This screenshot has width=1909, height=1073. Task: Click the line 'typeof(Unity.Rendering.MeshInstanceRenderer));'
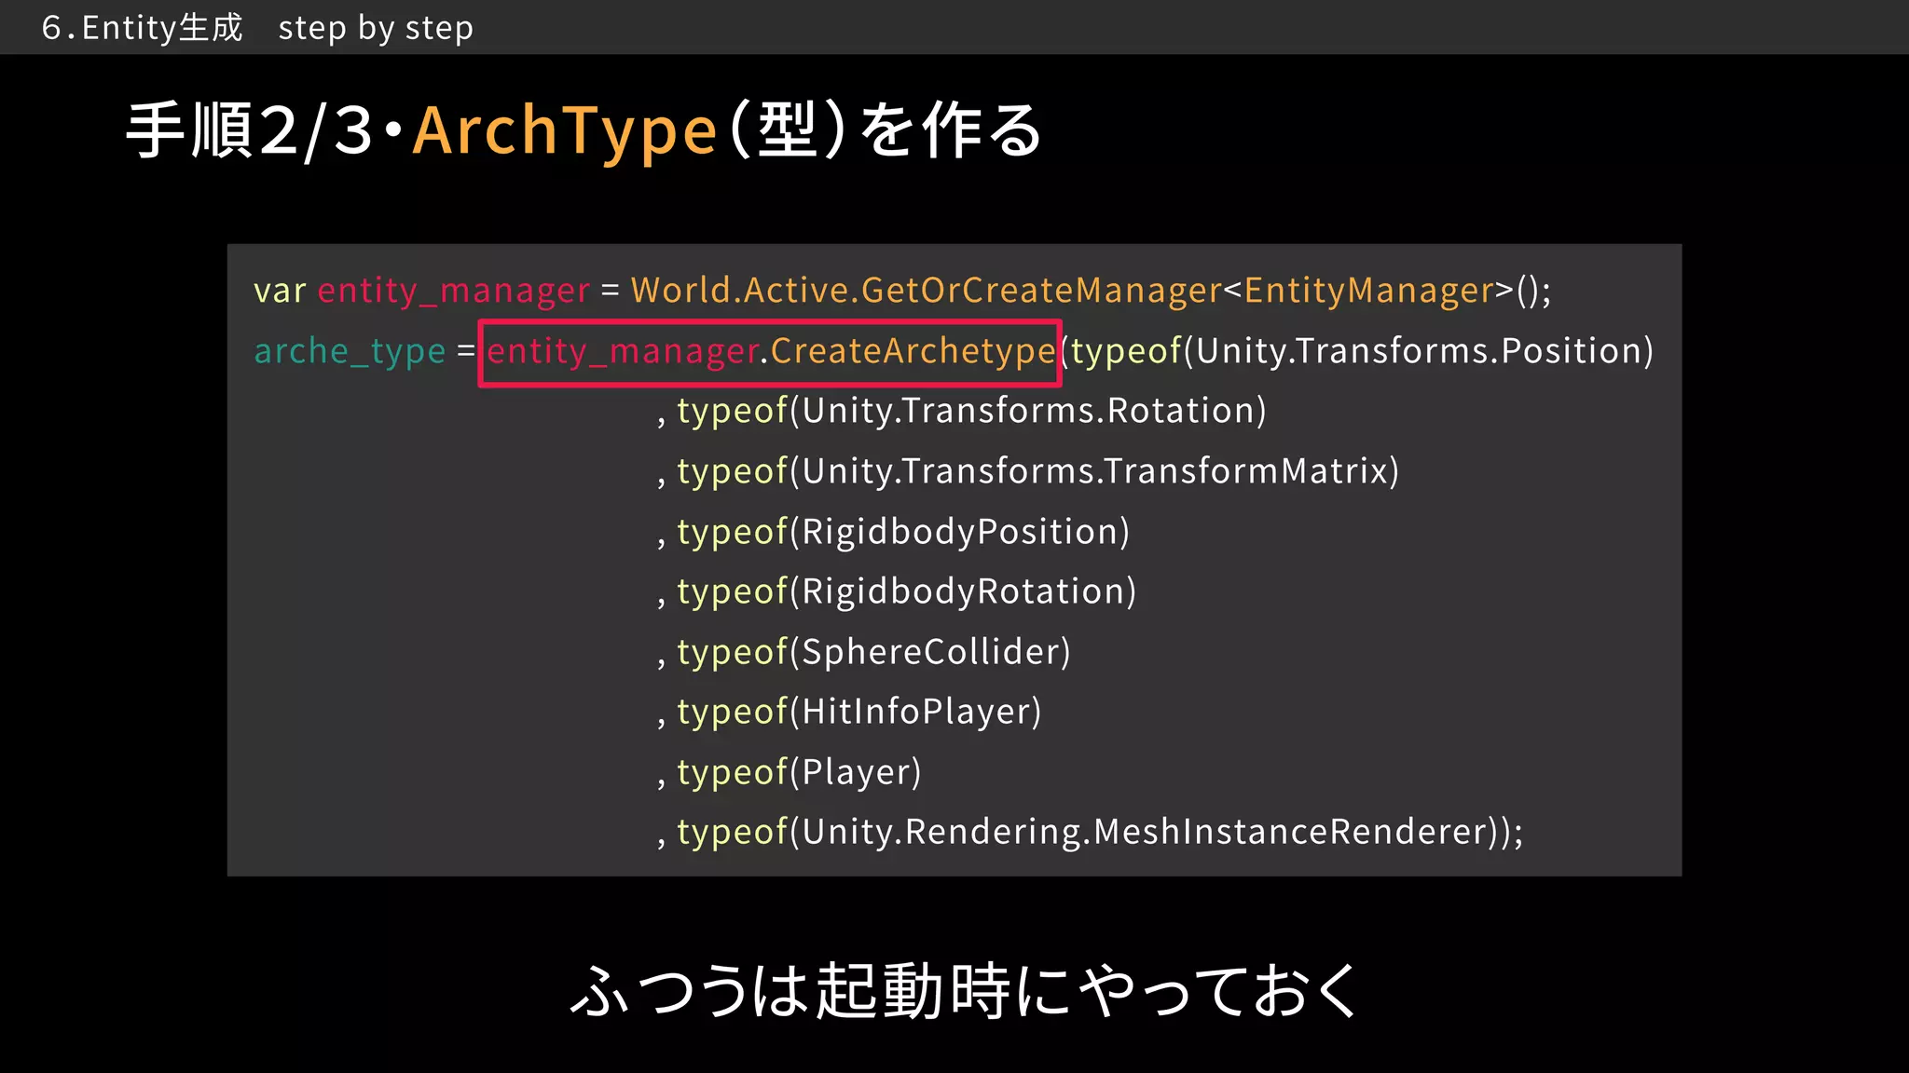pos(1100,832)
